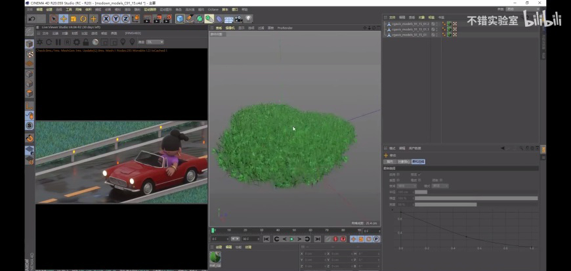The width and height of the screenshot is (571, 271).
Task: Select the Rotate tool in the top toolbar
Action: (x=83, y=19)
